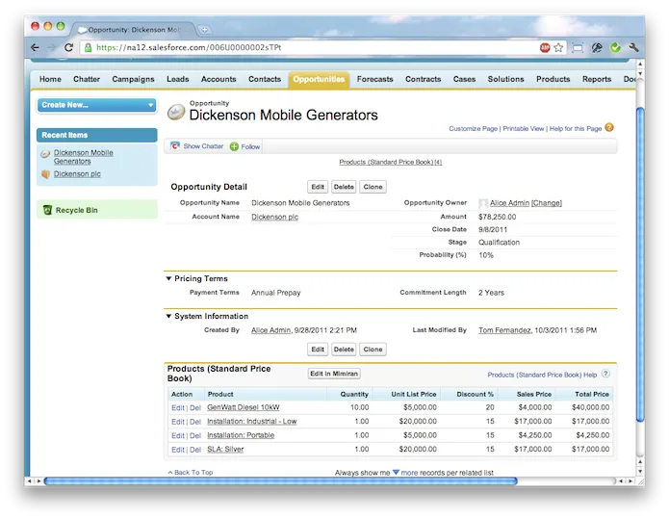Click the horizontal page scrollbar thumb
Image resolution: width=669 pixels, height=519 pixels.
pos(280,481)
